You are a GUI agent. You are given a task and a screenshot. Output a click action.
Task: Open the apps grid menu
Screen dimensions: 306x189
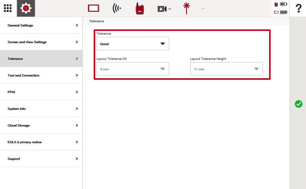point(8,8)
